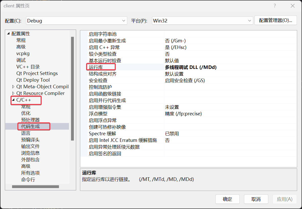Click the 取消 button
The height and width of the screenshot is (209, 302).
tap(256, 199)
